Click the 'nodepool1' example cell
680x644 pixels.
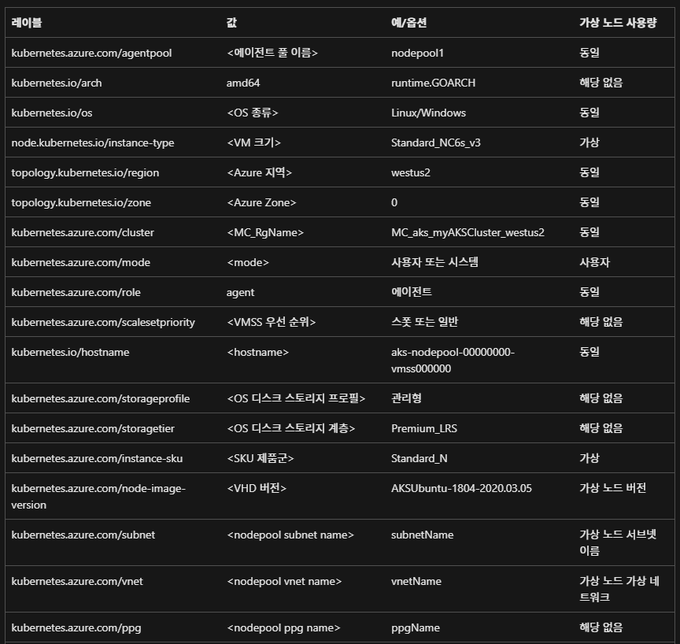pos(417,53)
